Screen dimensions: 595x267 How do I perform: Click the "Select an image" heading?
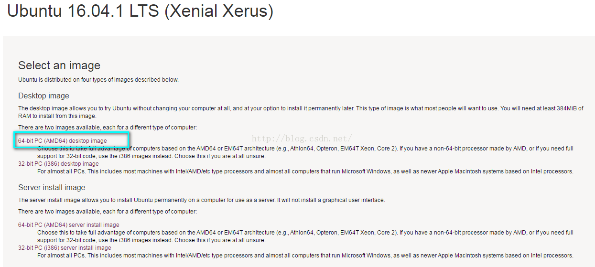[x=59, y=65]
